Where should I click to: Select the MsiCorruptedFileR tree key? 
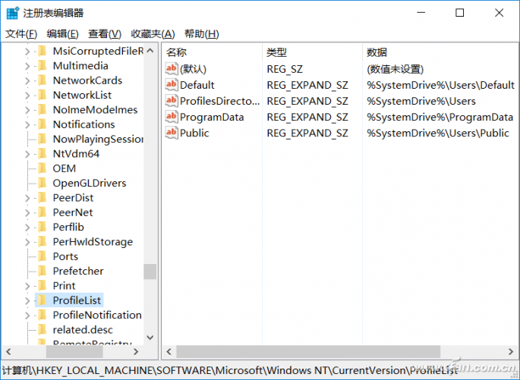98,51
